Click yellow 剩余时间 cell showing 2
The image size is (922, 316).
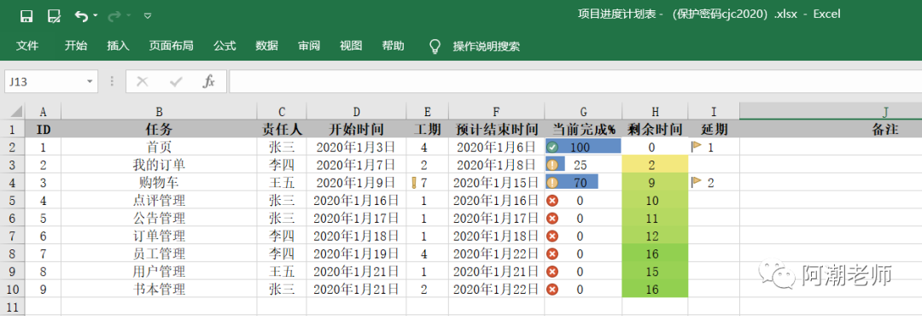(655, 165)
